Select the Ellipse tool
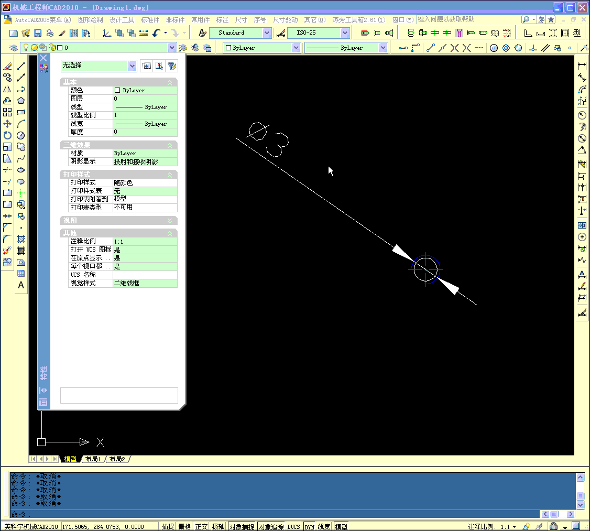 (21, 170)
